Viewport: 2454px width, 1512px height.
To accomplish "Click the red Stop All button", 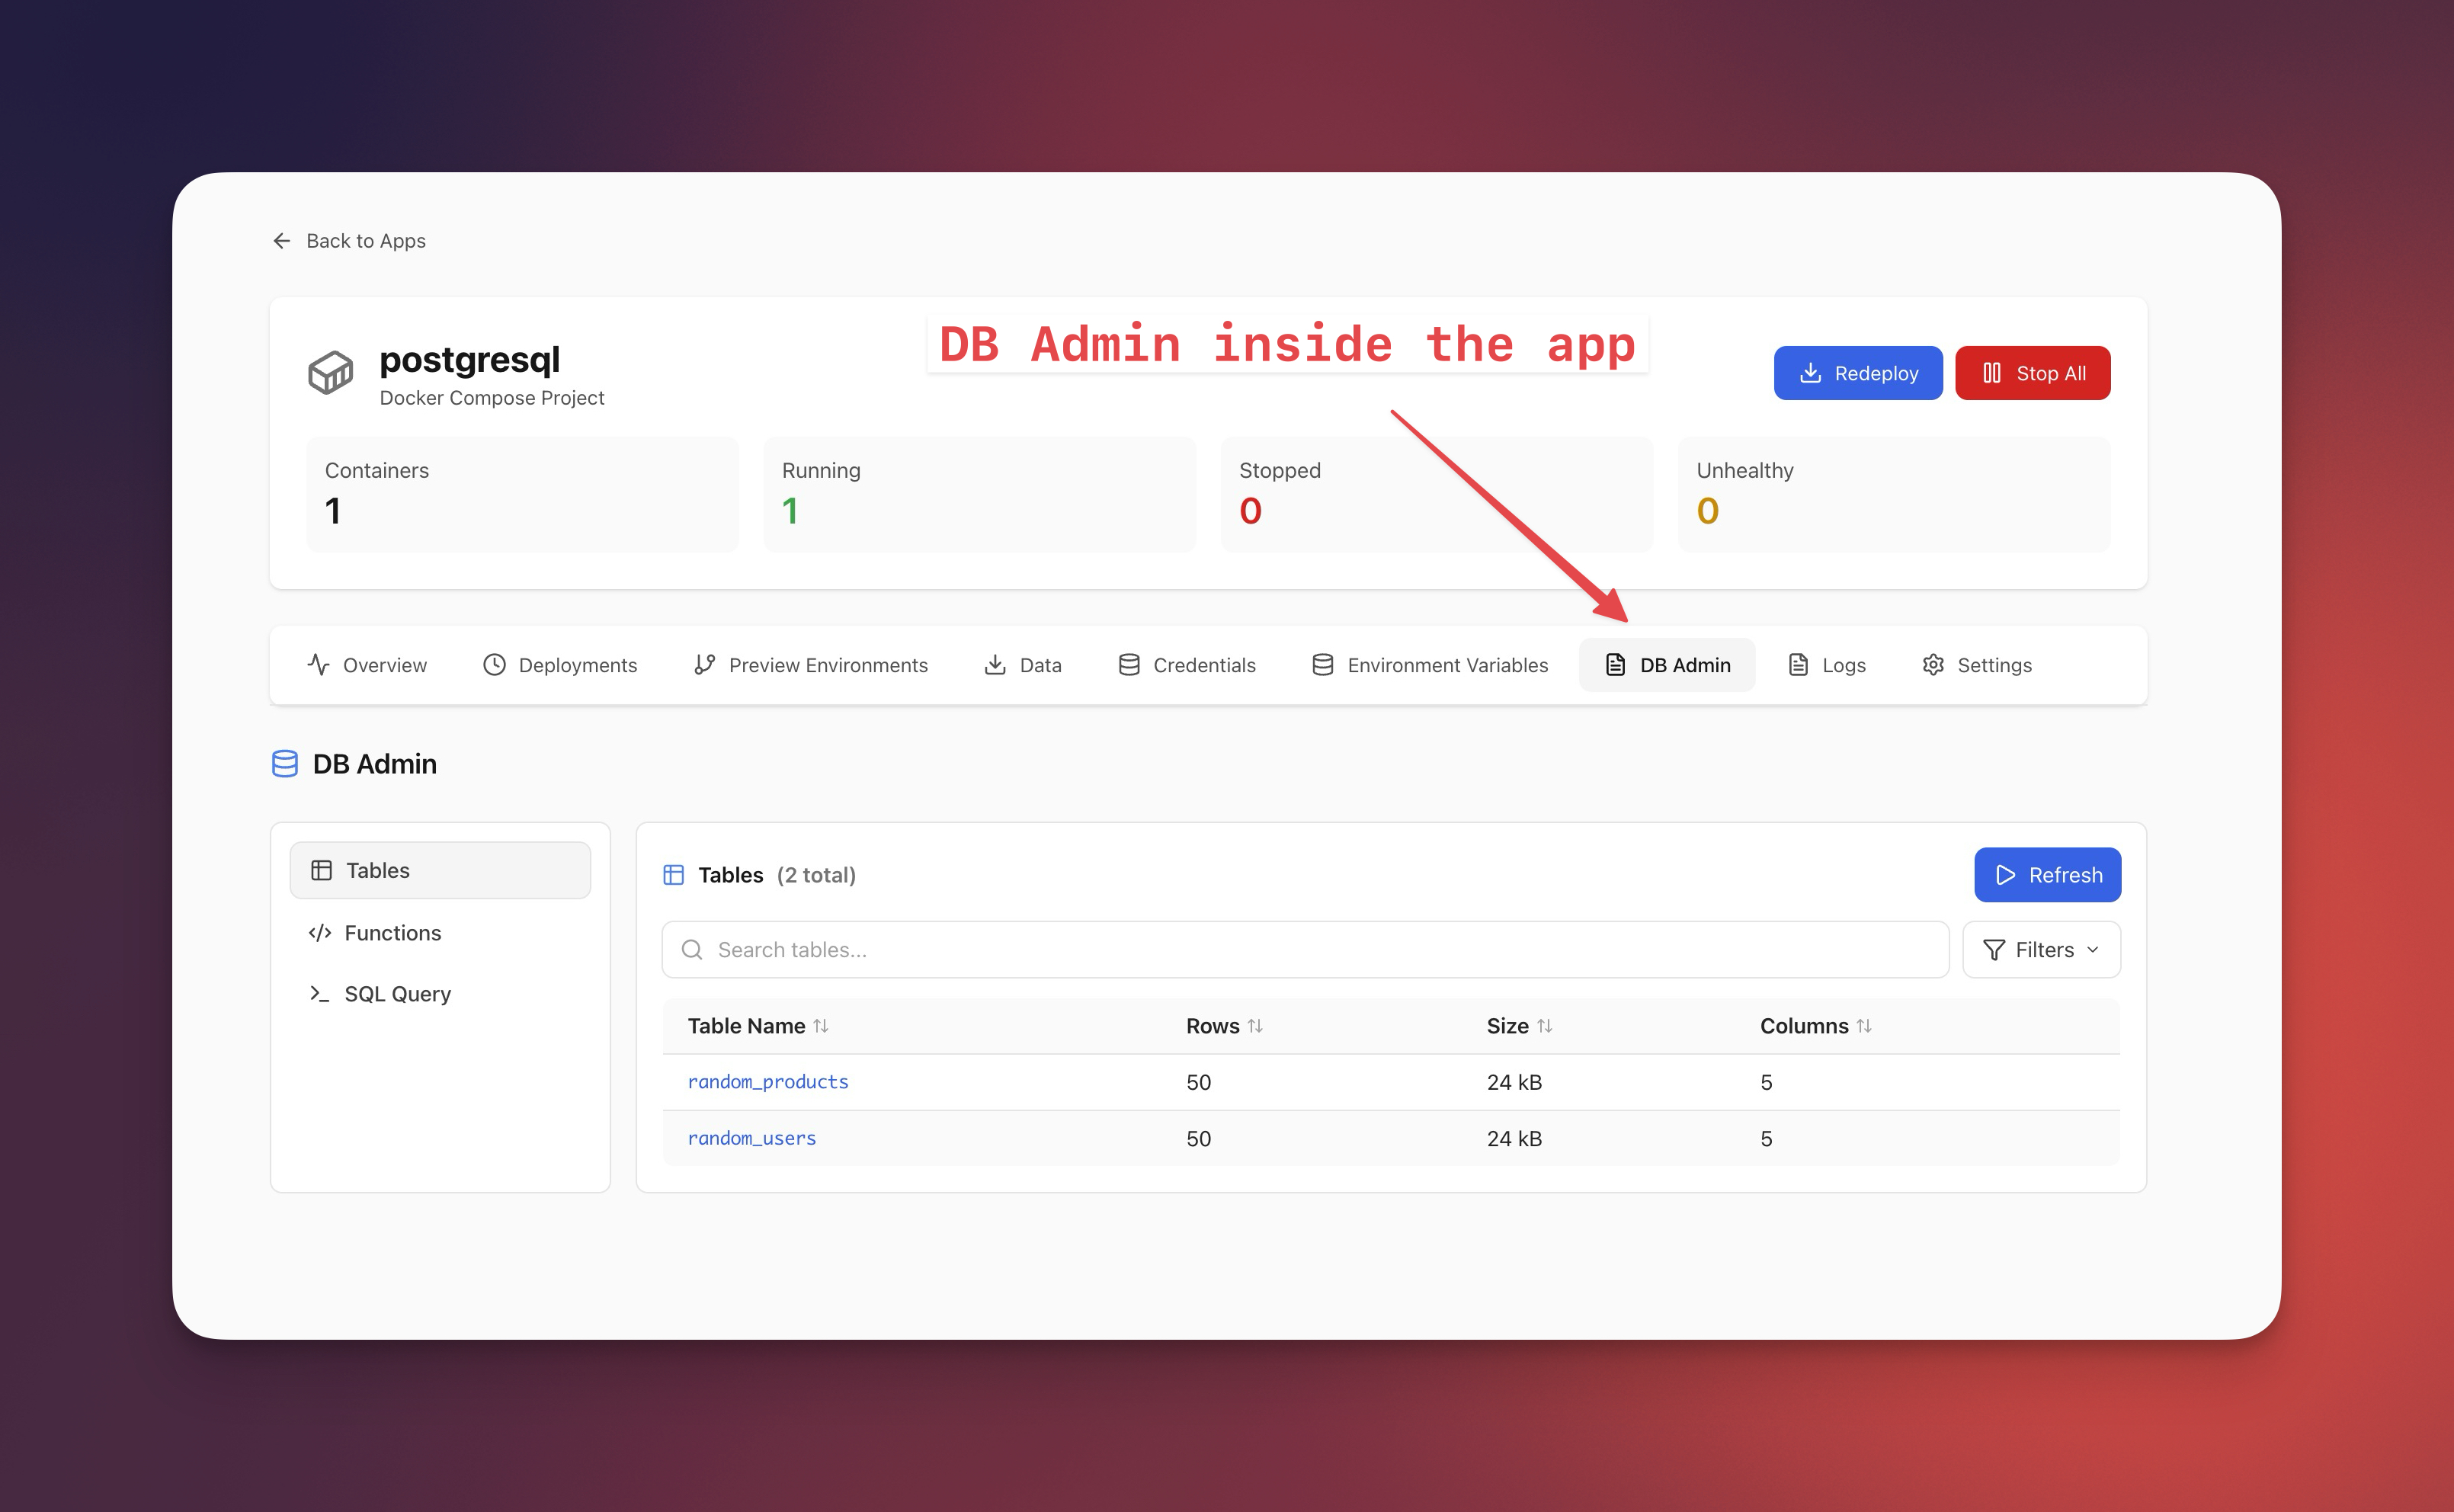I will pyautogui.click(x=2032, y=373).
